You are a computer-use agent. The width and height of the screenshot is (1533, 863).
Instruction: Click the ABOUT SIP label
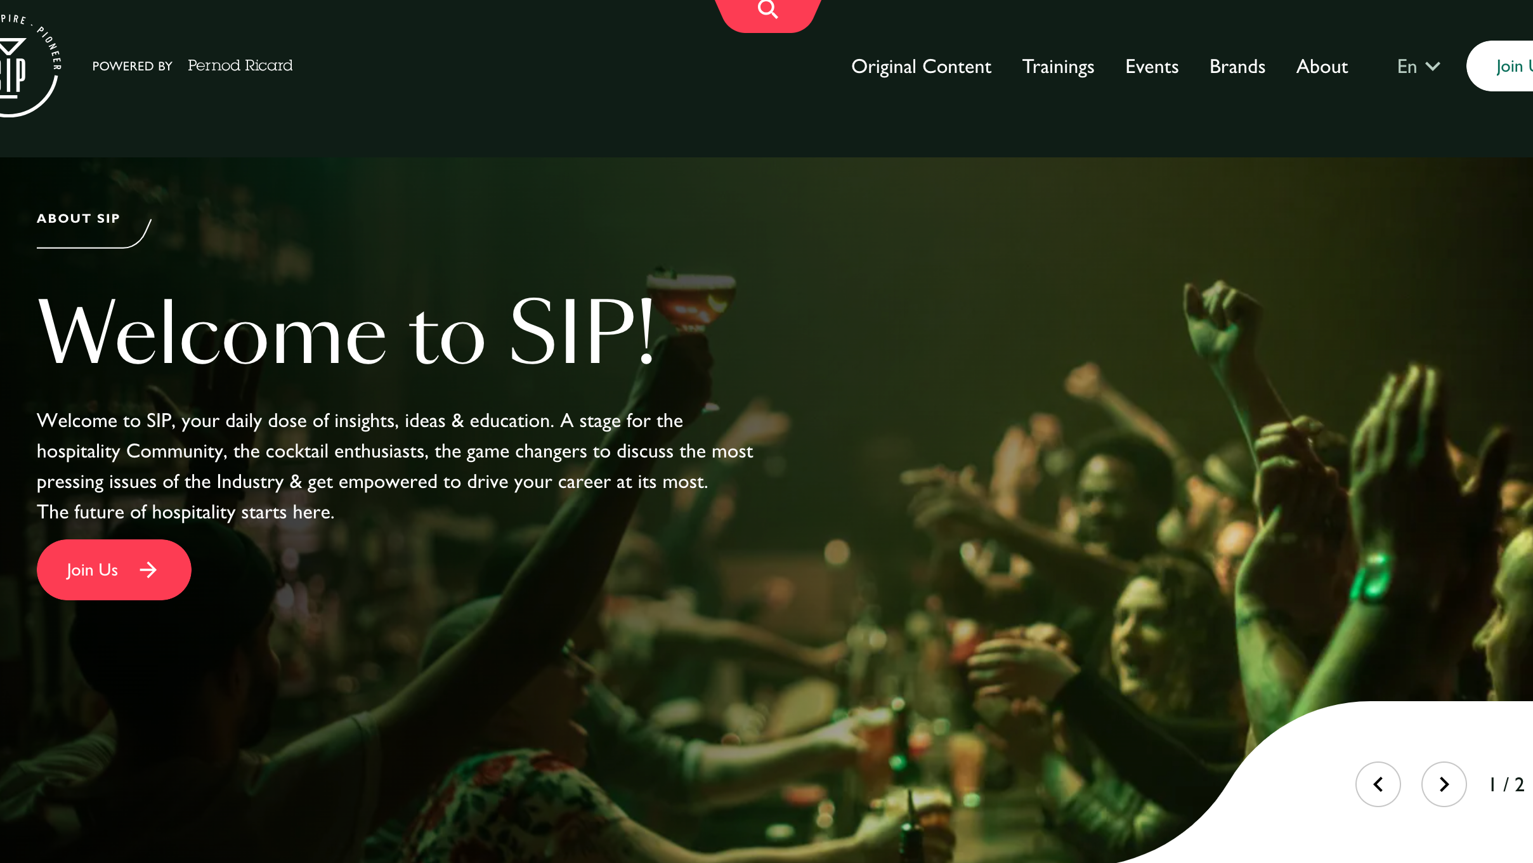(78, 218)
